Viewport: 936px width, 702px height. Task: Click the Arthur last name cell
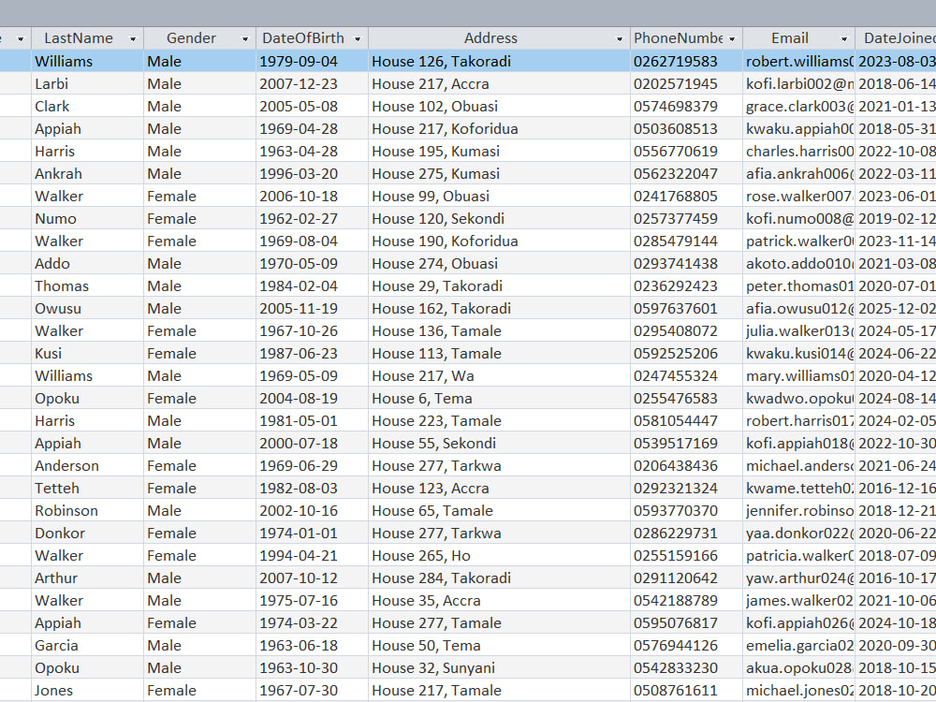(87, 578)
